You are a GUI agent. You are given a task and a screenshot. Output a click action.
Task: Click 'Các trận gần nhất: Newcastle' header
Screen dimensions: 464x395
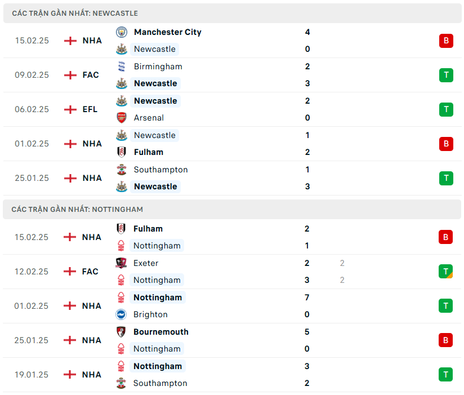coord(75,13)
